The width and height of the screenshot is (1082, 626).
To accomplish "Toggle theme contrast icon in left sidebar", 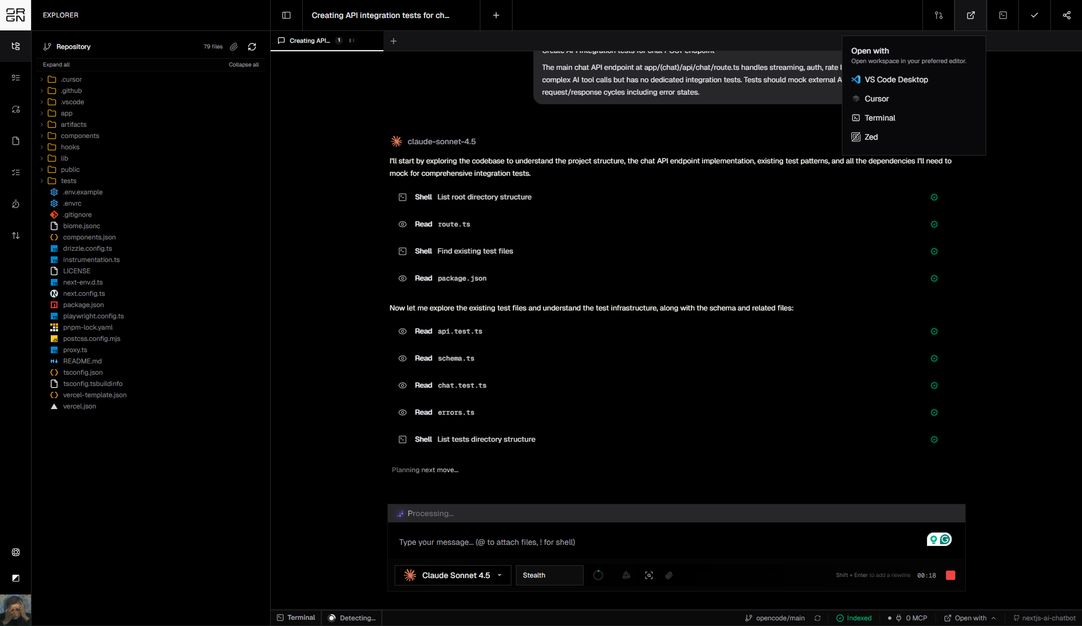I will (x=16, y=578).
